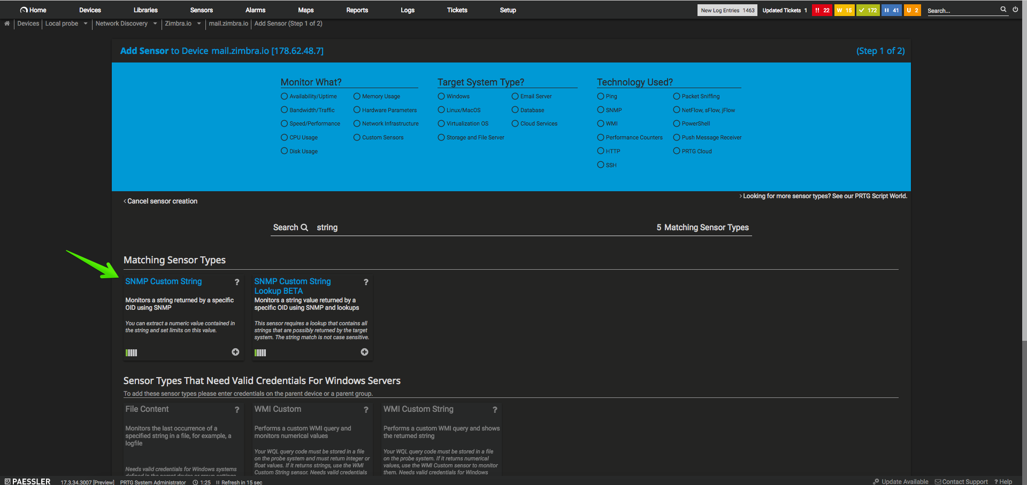This screenshot has height=485, width=1027.
Task: Pick Ping under Technology Used
Action: click(601, 96)
